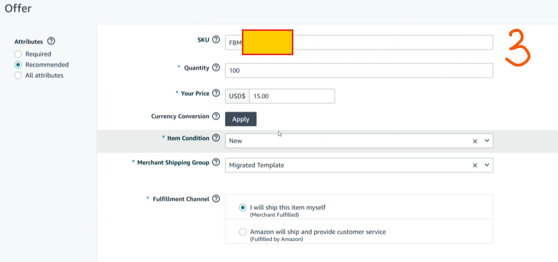Image resolution: width=558 pixels, height=262 pixels.
Task: Click help icon next to Attributes
Action: pyautogui.click(x=51, y=41)
